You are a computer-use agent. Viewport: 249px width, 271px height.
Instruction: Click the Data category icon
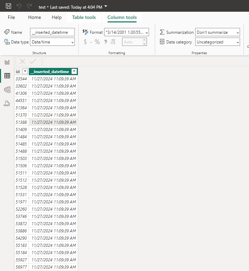162,42
